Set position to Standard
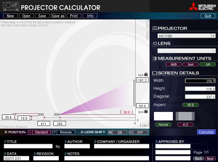Image resolution: width=218 pixels, height=162 pixels. [x=39, y=132]
